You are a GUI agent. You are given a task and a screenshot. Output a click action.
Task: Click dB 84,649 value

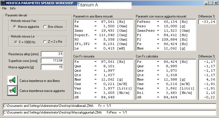pos(94,97)
